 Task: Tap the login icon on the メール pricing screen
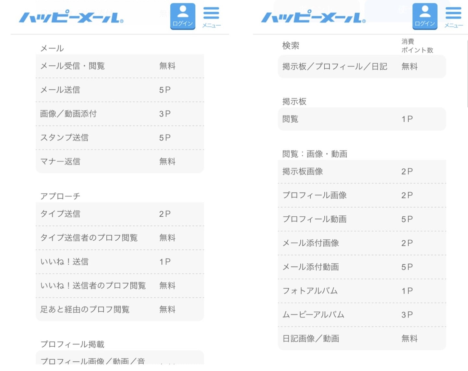[183, 16]
